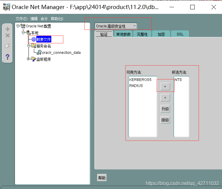Click the 升级 promote button
This screenshot has height=189, width=222.
165,109
